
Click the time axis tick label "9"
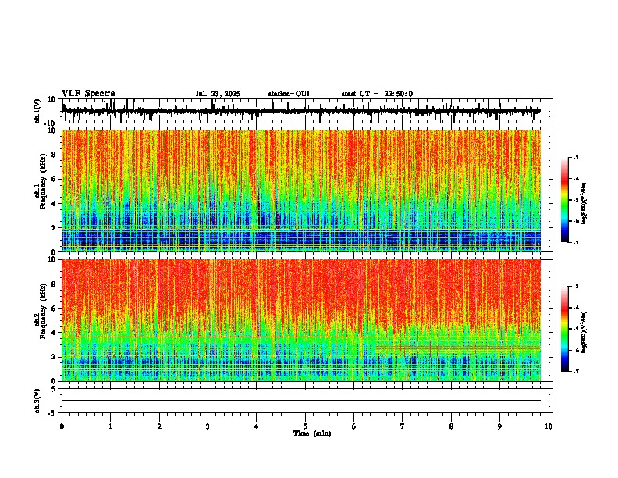click(499, 426)
